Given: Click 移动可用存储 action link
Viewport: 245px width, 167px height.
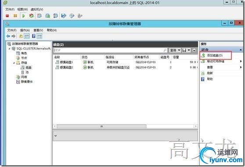Looking at the screenshot, I should pos(216,61).
